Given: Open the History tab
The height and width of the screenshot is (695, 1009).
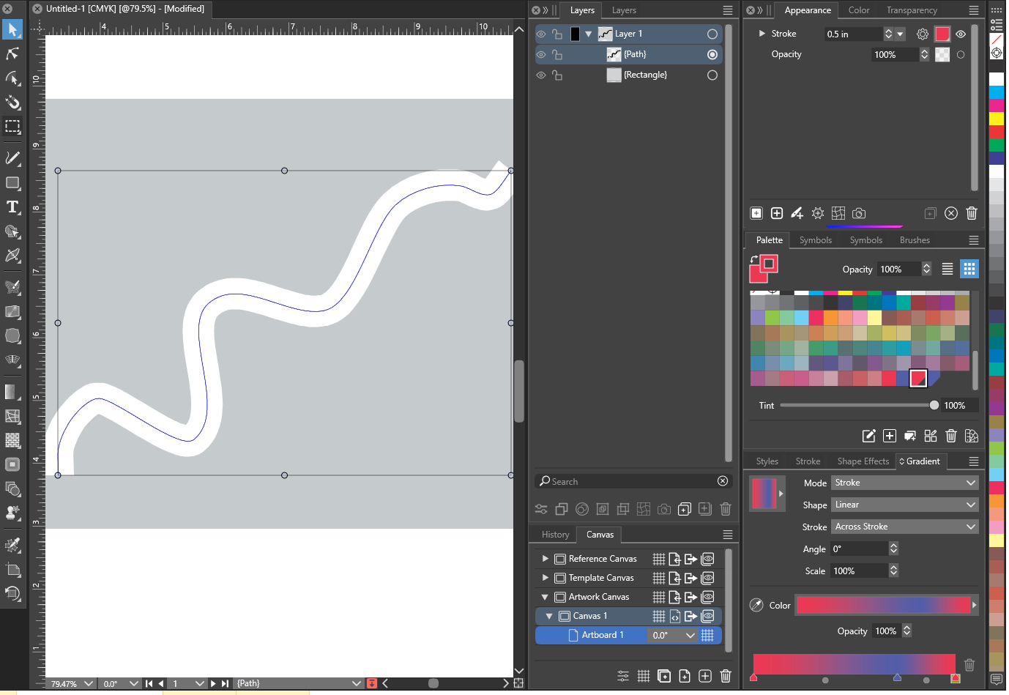Looking at the screenshot, I should tap(555, 535).
